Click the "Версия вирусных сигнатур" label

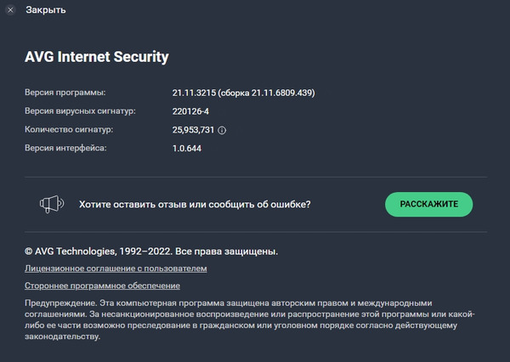tap(80, 110)
